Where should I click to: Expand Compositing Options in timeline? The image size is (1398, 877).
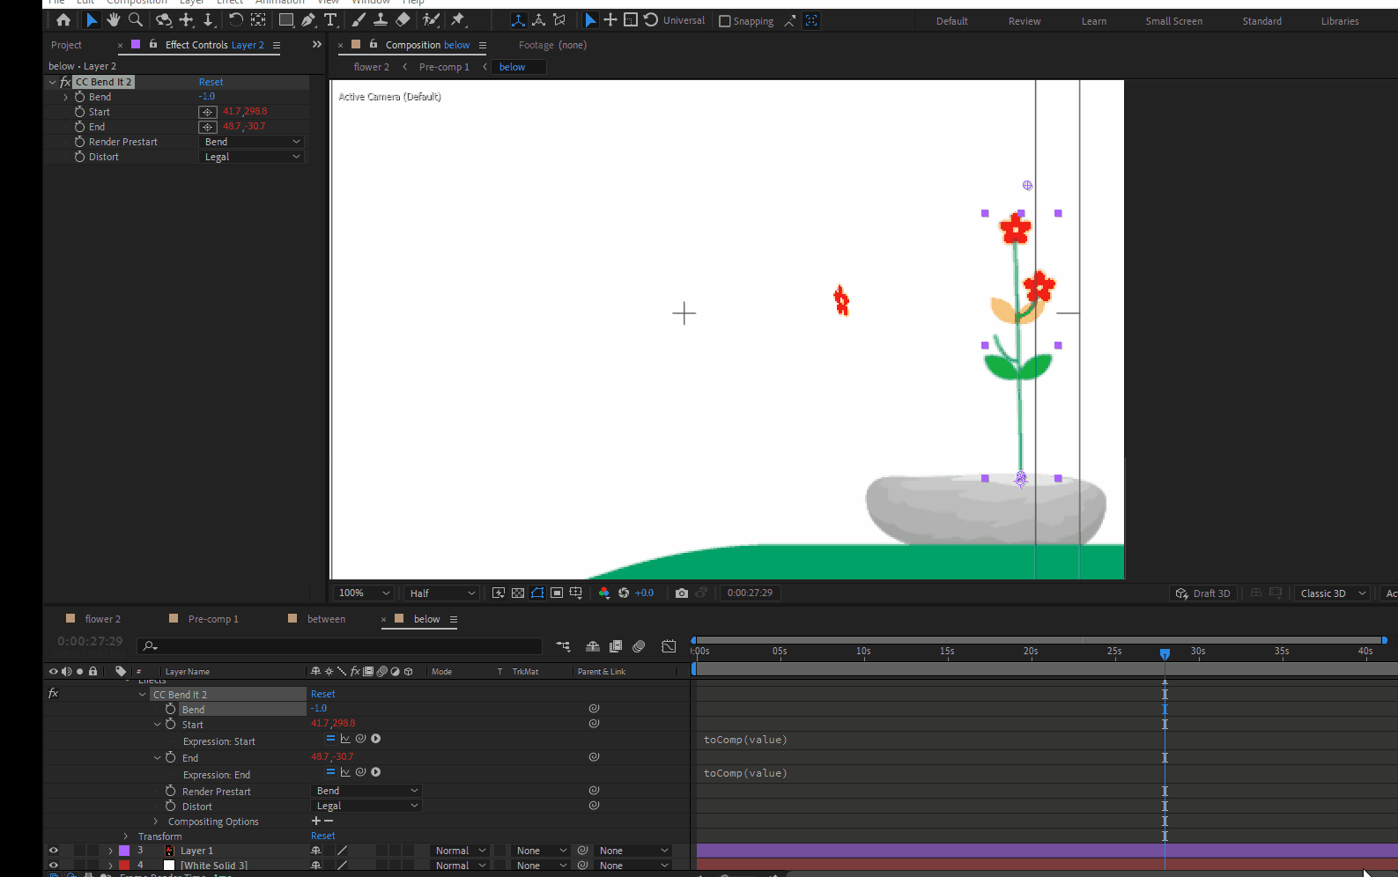156,822
